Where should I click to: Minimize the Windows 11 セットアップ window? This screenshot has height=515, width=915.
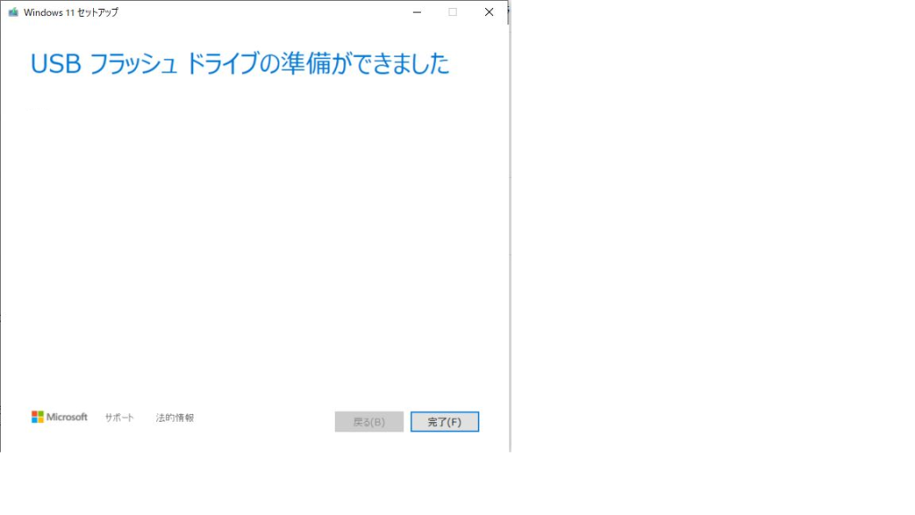(x=416, y=13)
